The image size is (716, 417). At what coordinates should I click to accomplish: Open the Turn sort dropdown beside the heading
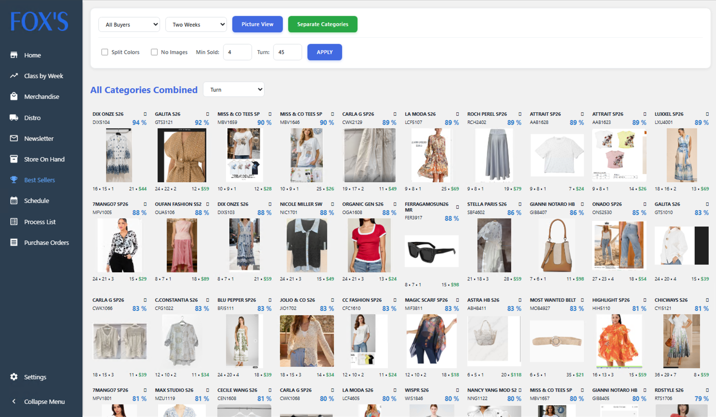click(x=234, y=90)
